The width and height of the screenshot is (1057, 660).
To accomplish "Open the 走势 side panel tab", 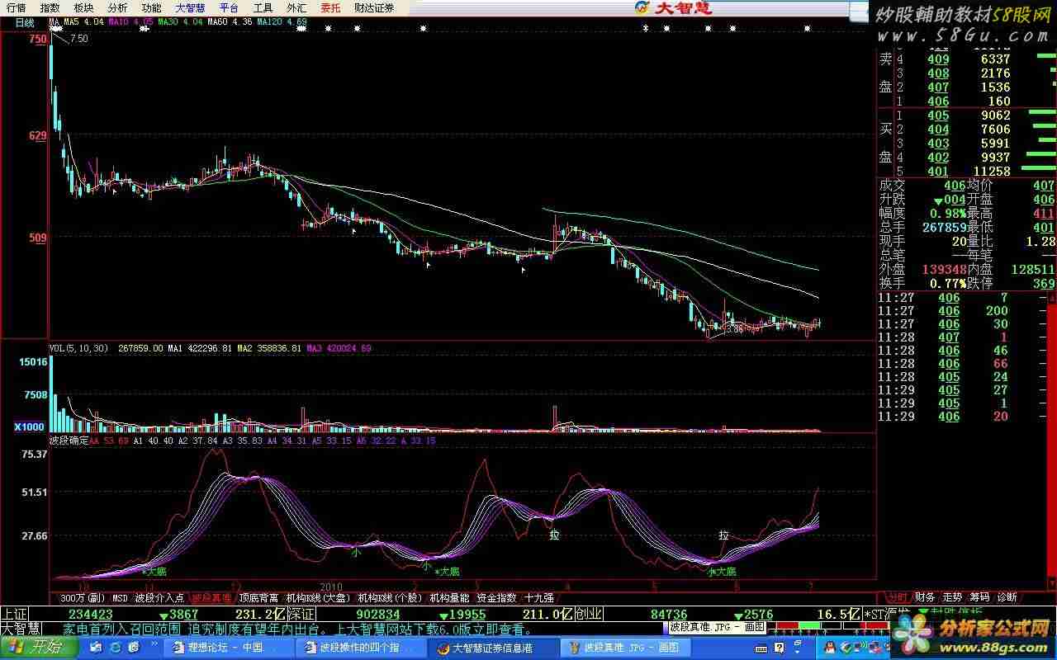I will (x=952, y=597).
